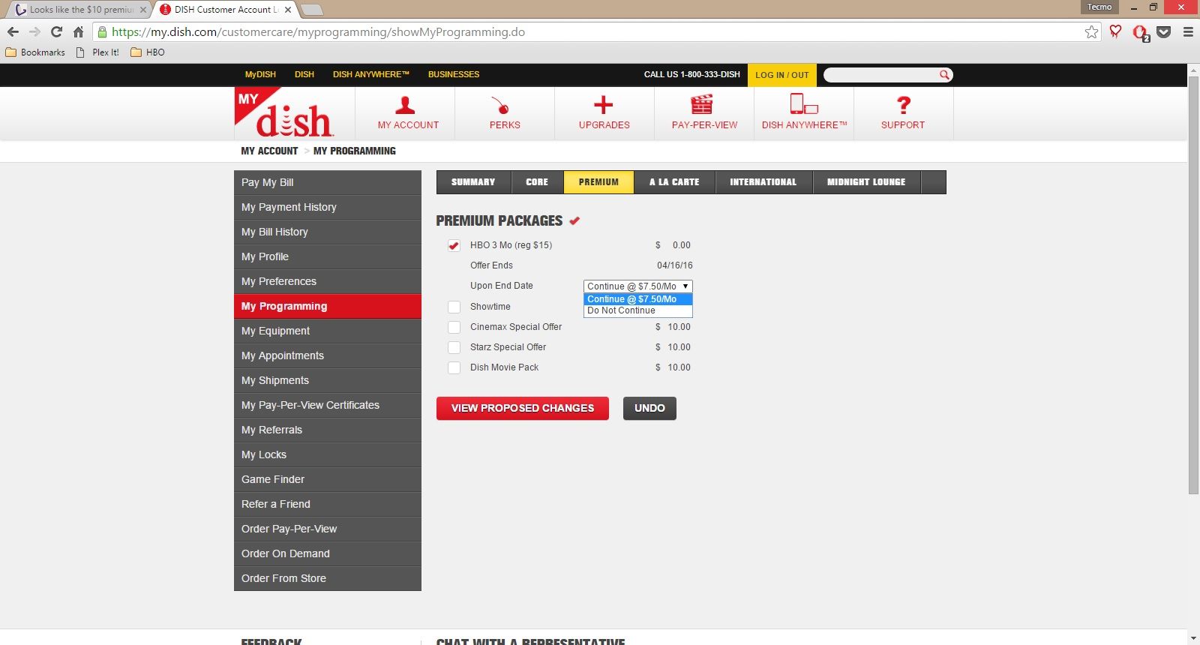Open the Perks cherry icon
The height and width of the screenshot is (645, 1200).
[x=501, y=105]
